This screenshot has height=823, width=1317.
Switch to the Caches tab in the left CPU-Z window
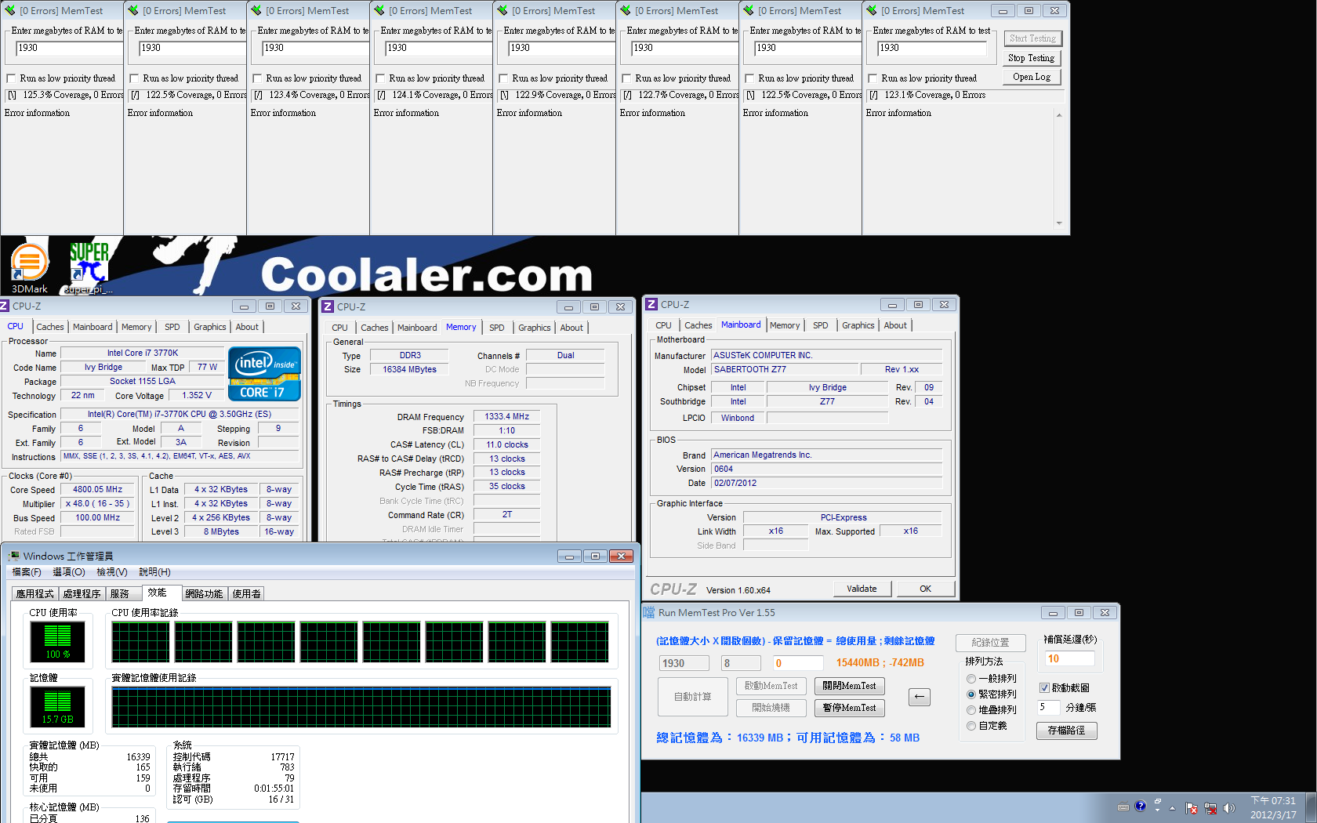[49, 327]
